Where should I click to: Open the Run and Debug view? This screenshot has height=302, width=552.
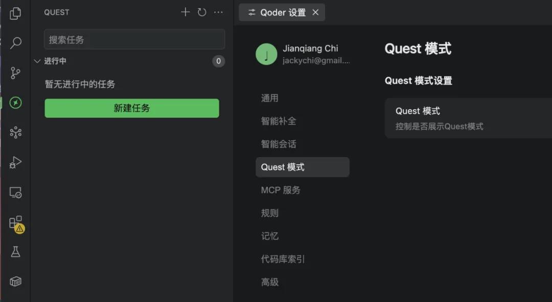[15, 162]
